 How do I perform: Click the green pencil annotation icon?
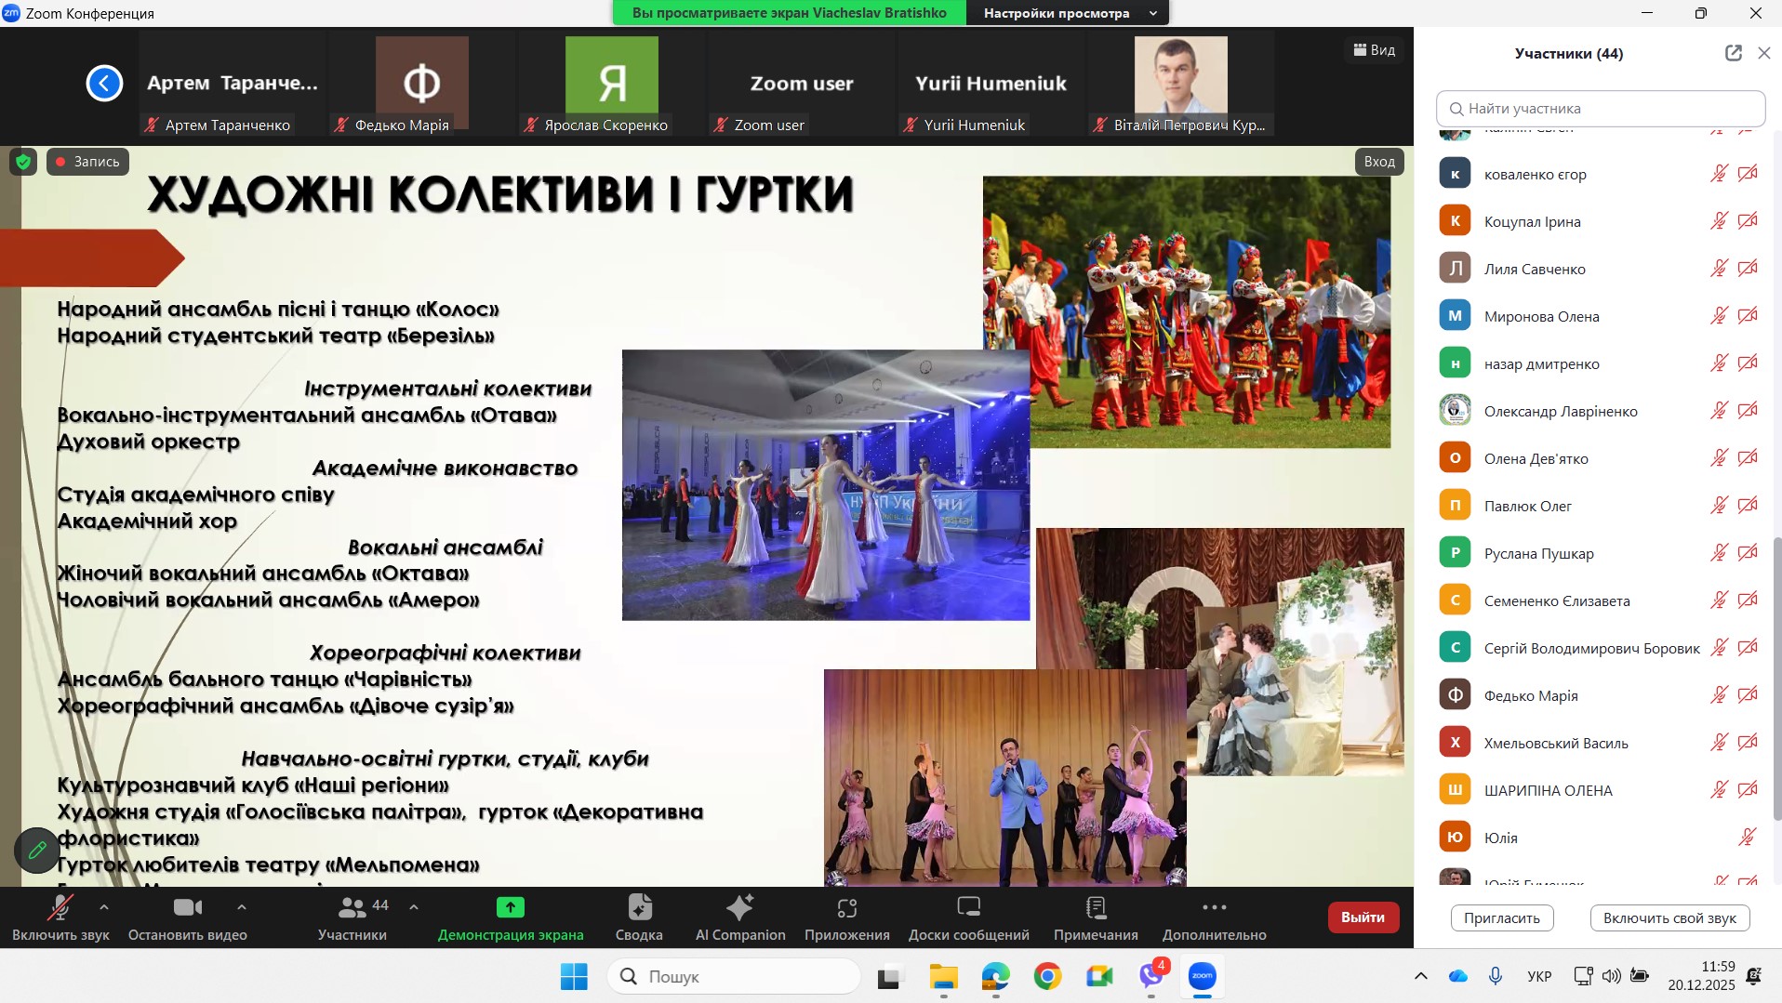click(37, 850)
